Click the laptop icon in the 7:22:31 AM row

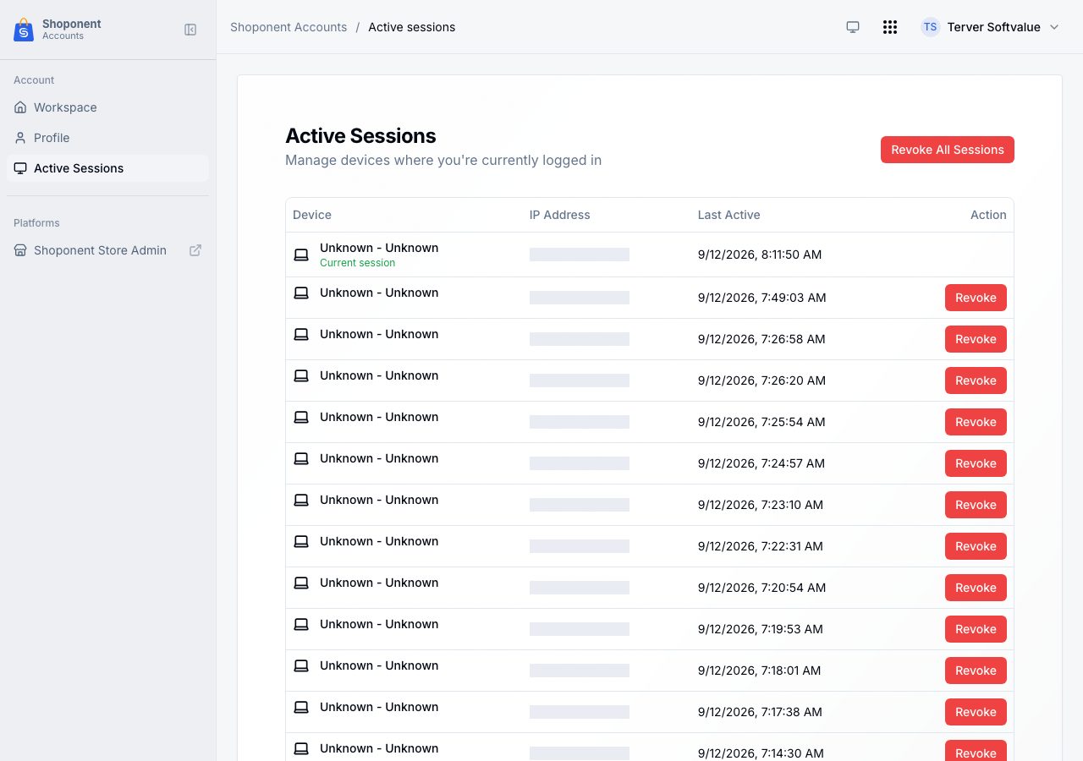point(301,541)
